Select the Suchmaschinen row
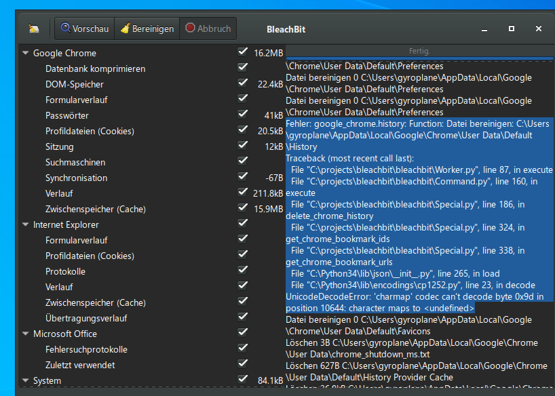 click(152, 162)
